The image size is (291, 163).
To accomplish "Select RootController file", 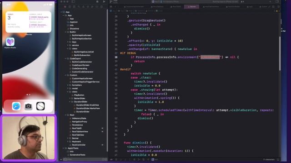I will click(x=79, y=145).
